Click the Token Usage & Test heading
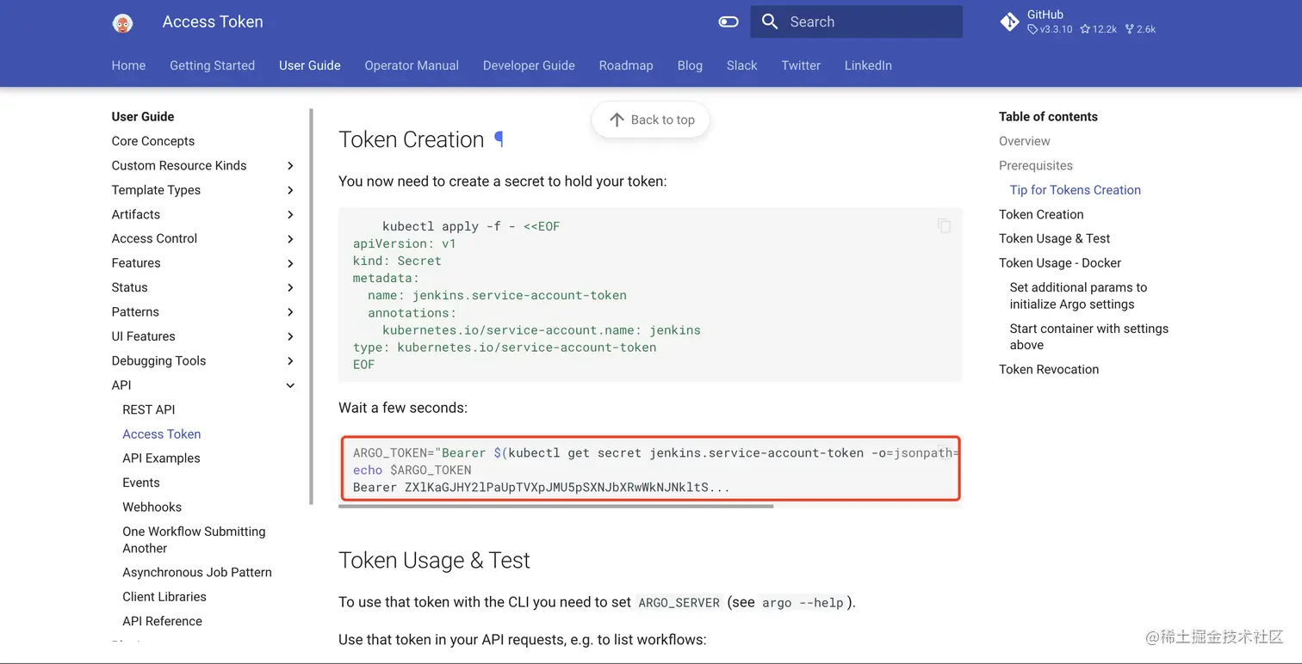The width and height of the screenshot is (1302, 664). pos(434,560)
